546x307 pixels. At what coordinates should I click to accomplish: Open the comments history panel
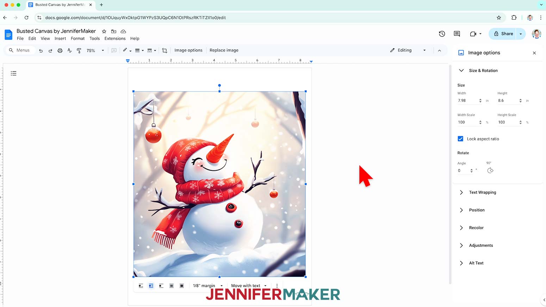click(x=457, y=34)
